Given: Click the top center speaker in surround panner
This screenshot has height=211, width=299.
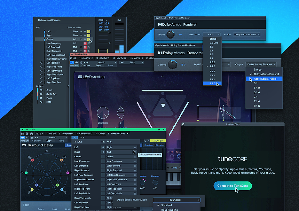Looking at the screenshot, I should coord(47,151).
